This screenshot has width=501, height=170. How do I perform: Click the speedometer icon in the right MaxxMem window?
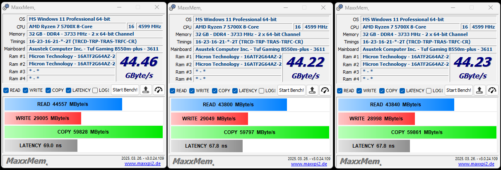point(493,90)
